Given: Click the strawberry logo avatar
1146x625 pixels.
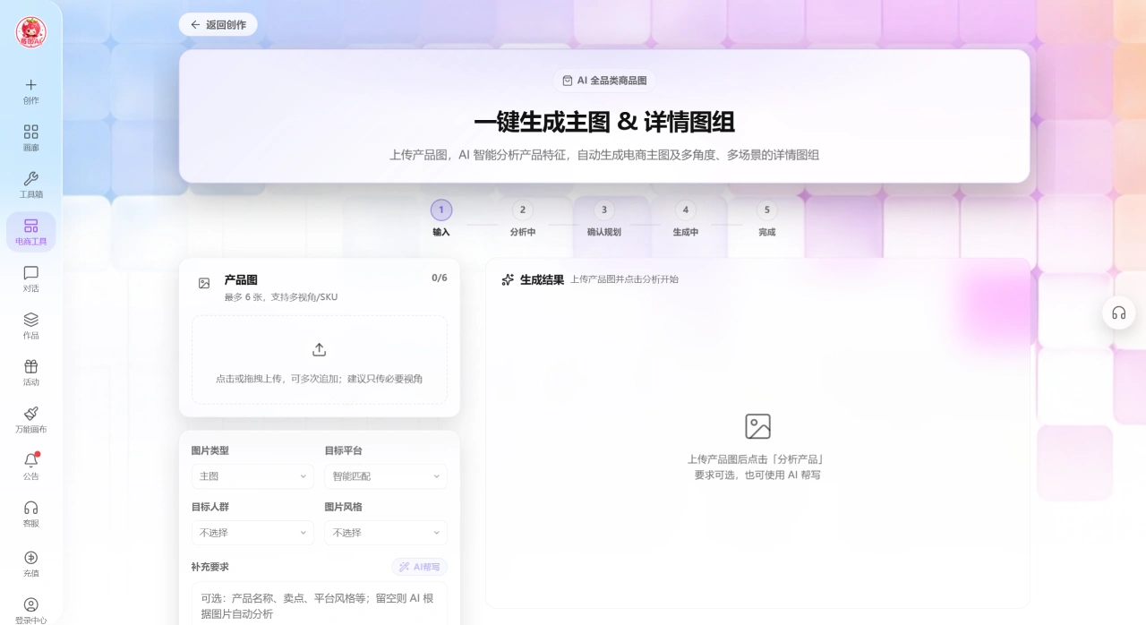Looking at the screenshot, I should pyautogui.click(x=30, y=32).
